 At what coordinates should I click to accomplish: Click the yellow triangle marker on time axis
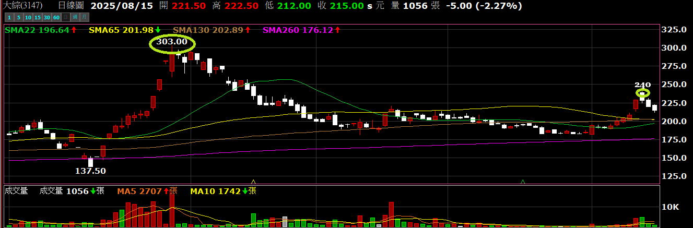click(x=254, y=182)
